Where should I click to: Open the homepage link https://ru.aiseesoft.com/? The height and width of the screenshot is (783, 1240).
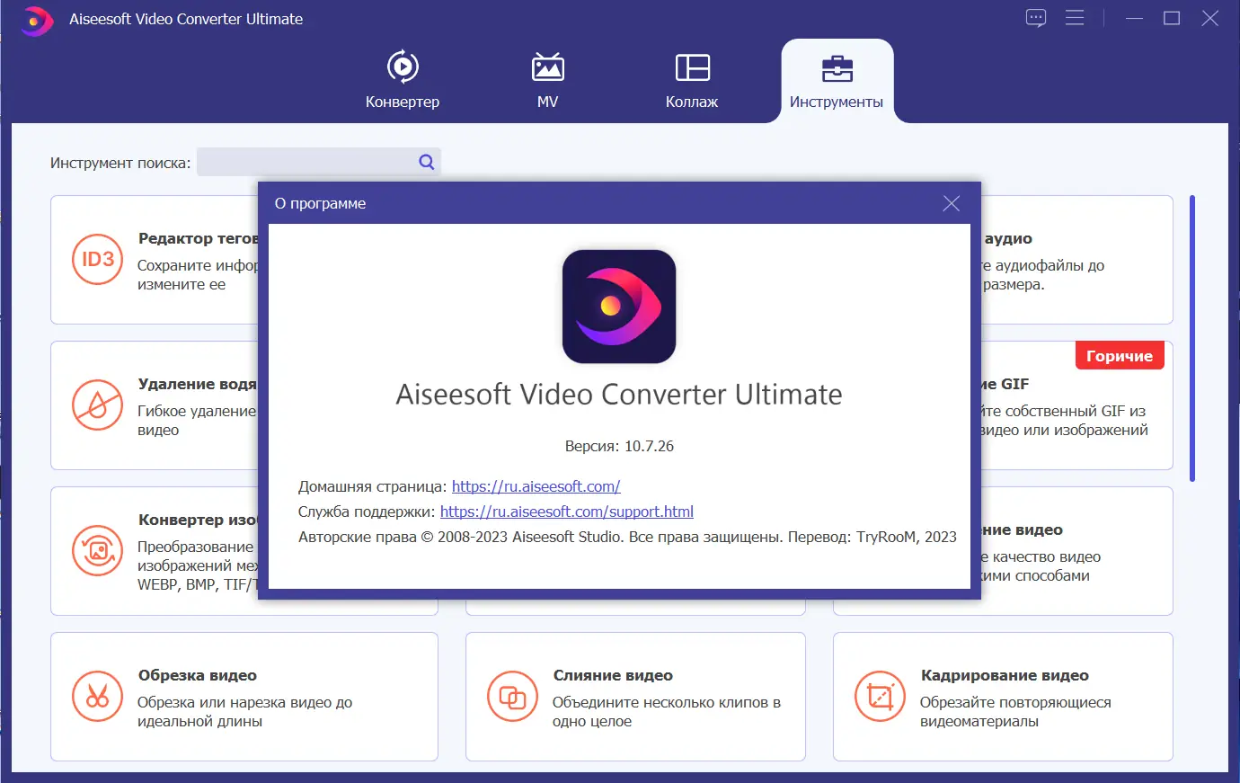pos(536,486)
